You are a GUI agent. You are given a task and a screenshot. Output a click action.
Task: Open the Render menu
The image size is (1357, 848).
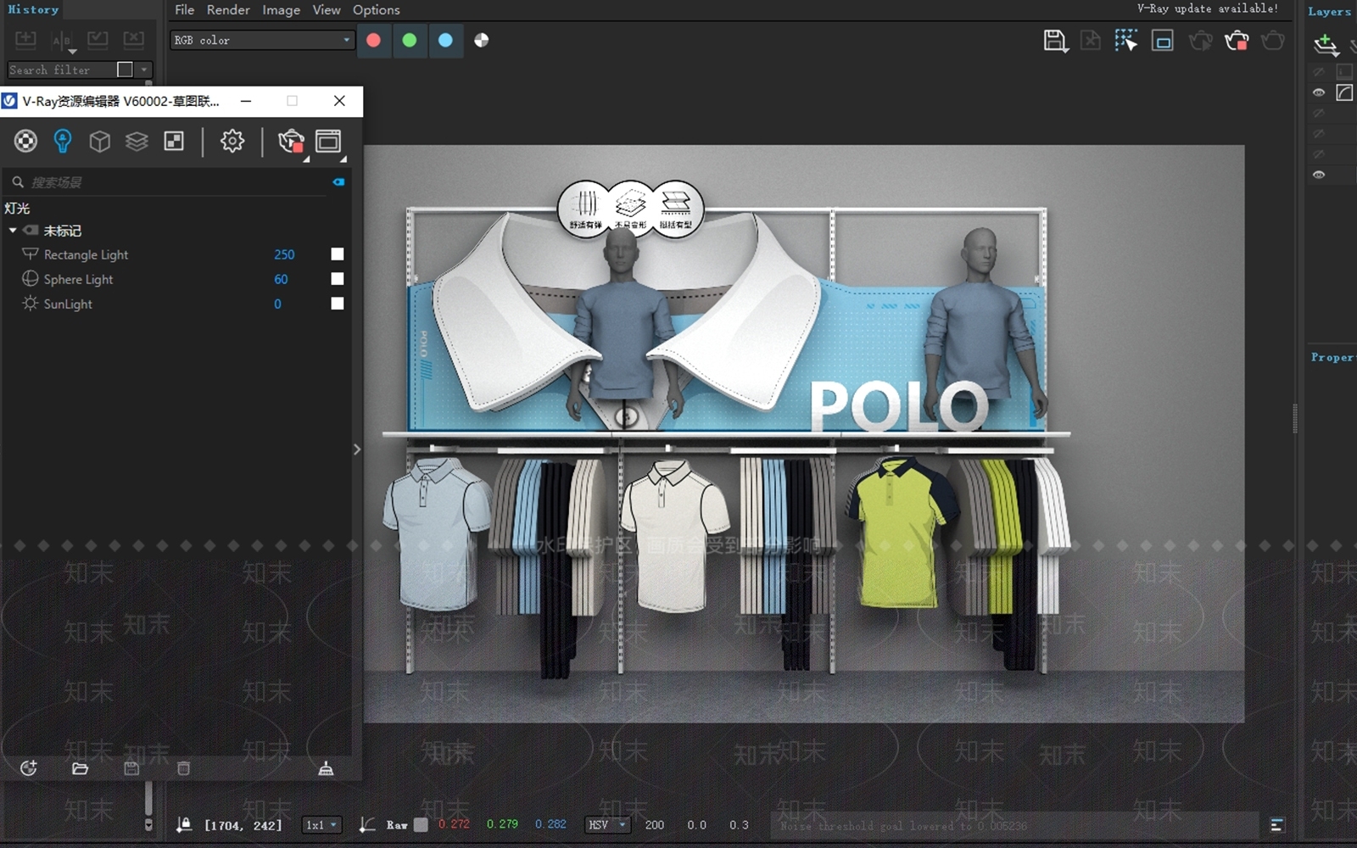[x=228, y=10]
